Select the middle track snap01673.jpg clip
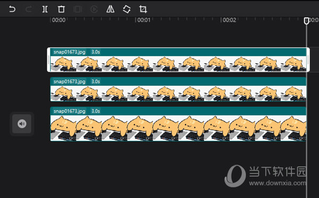The width and height of the screenshot is (319, 198). [178, 89]
